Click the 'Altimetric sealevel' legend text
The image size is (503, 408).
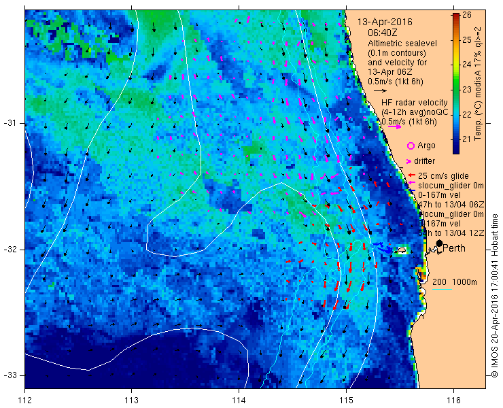point(402,43)
